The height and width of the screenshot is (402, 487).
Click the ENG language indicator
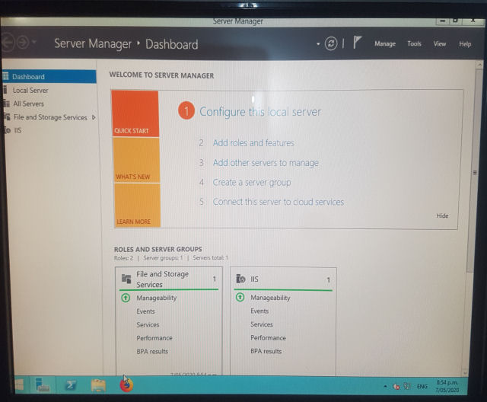pyautogui.click(x=422, y=387)
